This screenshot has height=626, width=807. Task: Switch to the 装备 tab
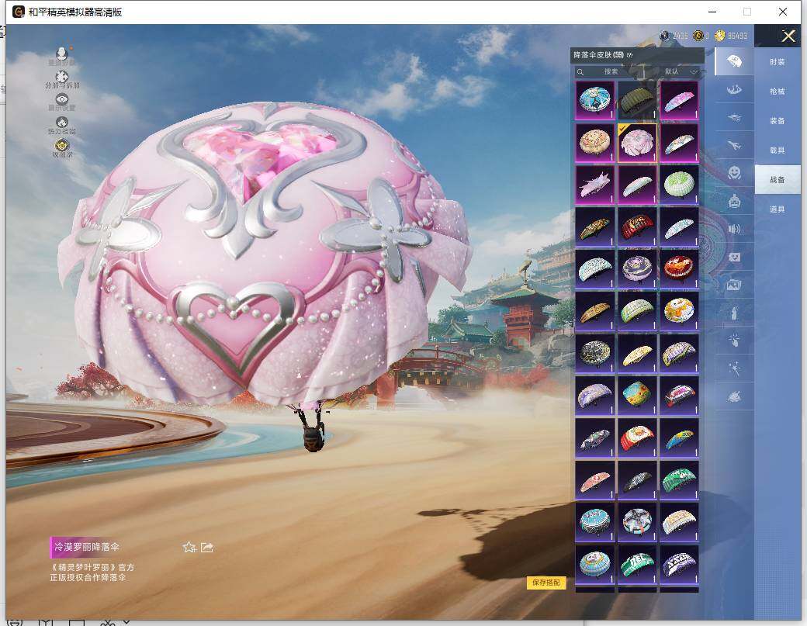pos(778,121)
